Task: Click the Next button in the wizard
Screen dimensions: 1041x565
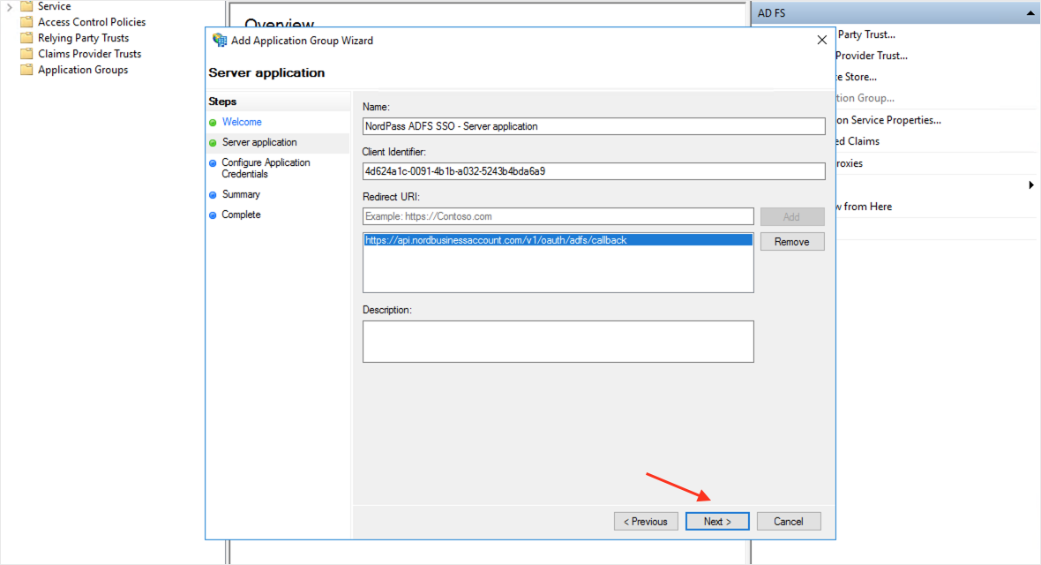Action: coord(717,521)
